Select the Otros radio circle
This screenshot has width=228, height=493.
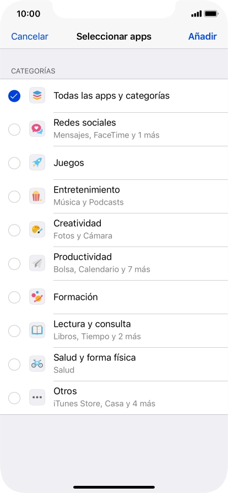[14, 398]
